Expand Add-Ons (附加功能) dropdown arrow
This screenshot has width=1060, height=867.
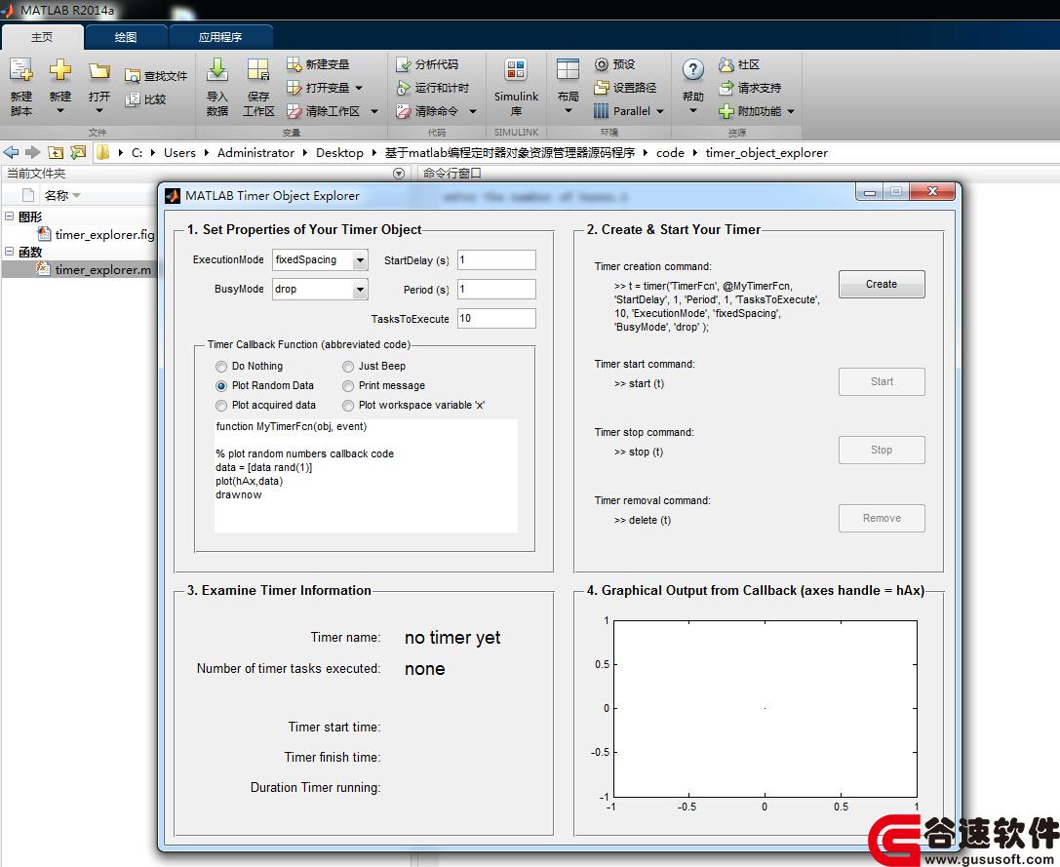[791, 111]
